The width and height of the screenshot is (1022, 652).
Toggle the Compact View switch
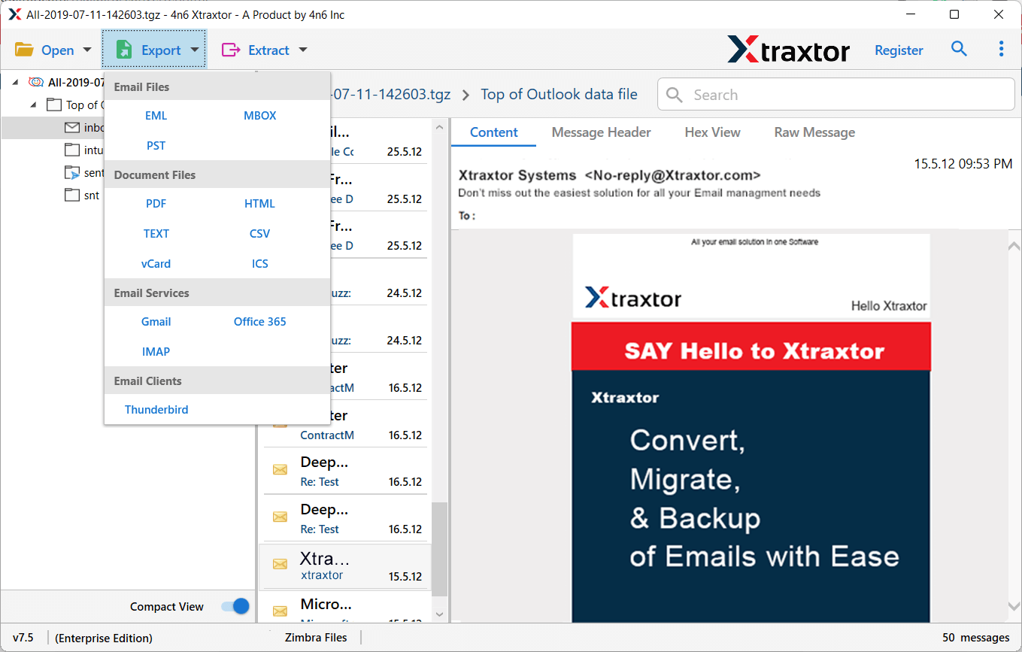[235, 606]
